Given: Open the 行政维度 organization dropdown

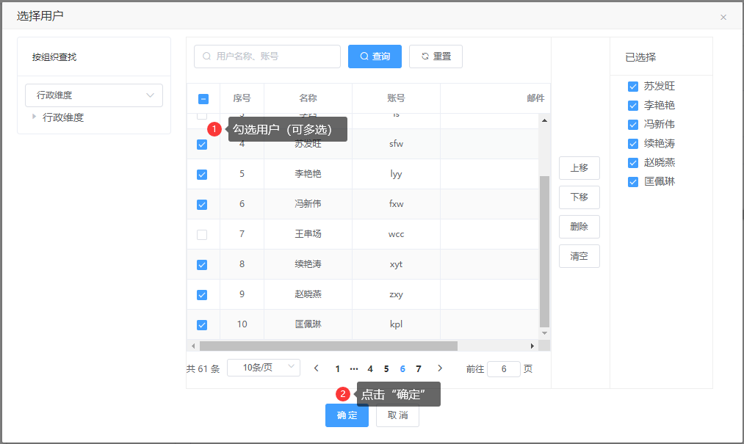Looking at the screenshot, I should (94, 95).
